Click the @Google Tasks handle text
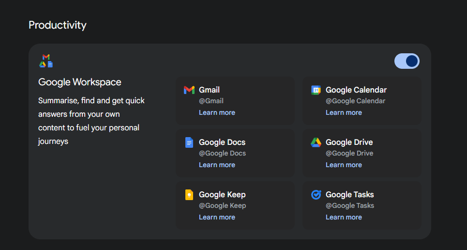The width and height of the screenshot is (467, 250). (x=350, y=205)
